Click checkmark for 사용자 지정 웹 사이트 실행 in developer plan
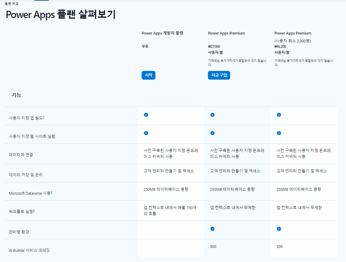 [146, 133]
